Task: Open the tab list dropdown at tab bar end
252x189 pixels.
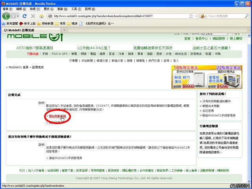Action: (x=249, y=30)
